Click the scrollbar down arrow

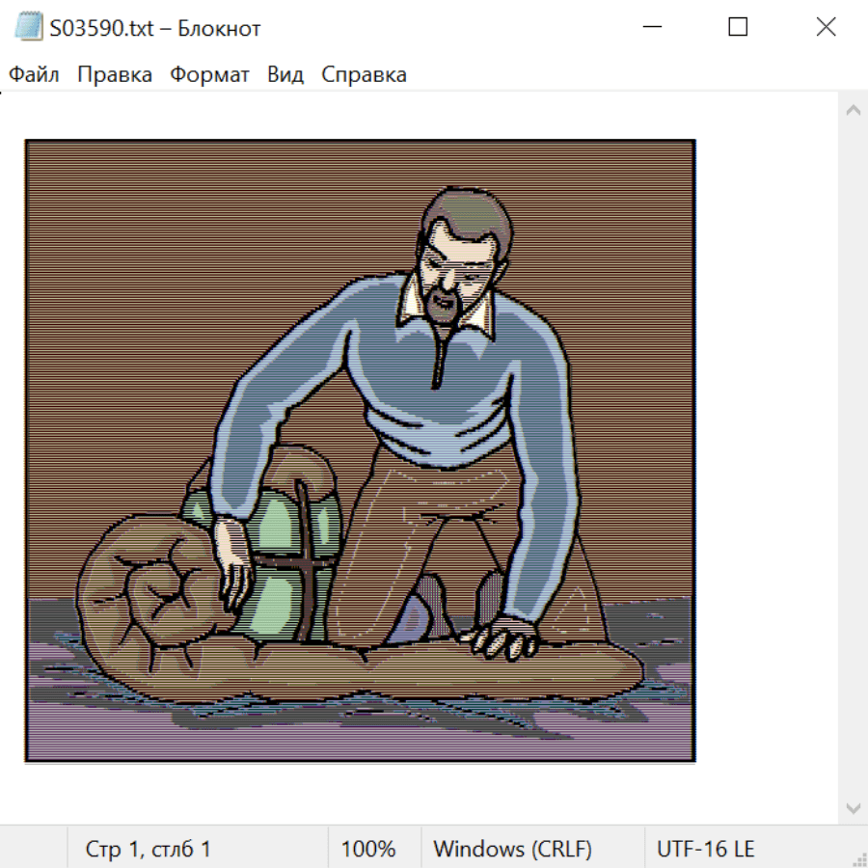pos(853,807)
